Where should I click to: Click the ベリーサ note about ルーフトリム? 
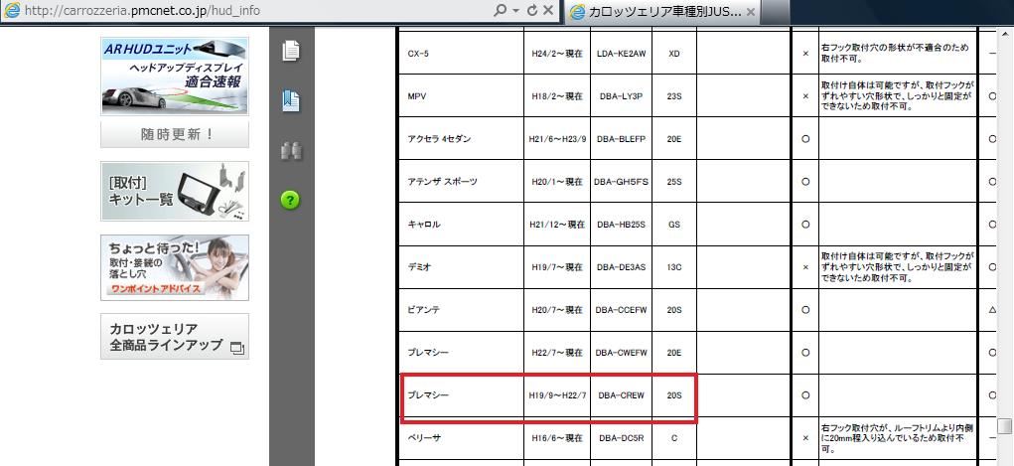click(898, 437)
